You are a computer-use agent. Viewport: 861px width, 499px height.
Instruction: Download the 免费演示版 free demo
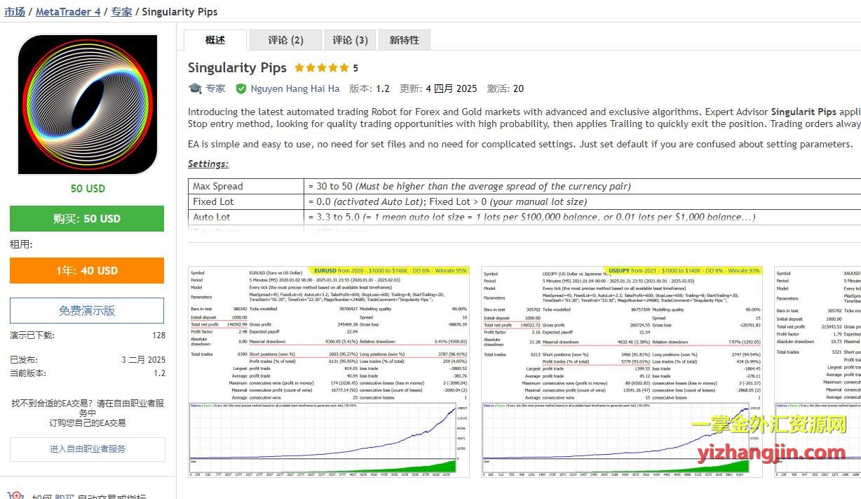[87, 310]
